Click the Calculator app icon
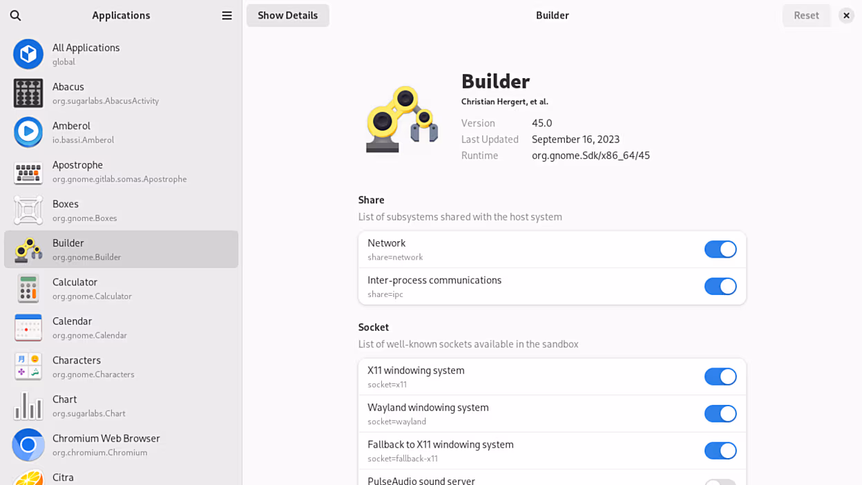 [28, 288]
